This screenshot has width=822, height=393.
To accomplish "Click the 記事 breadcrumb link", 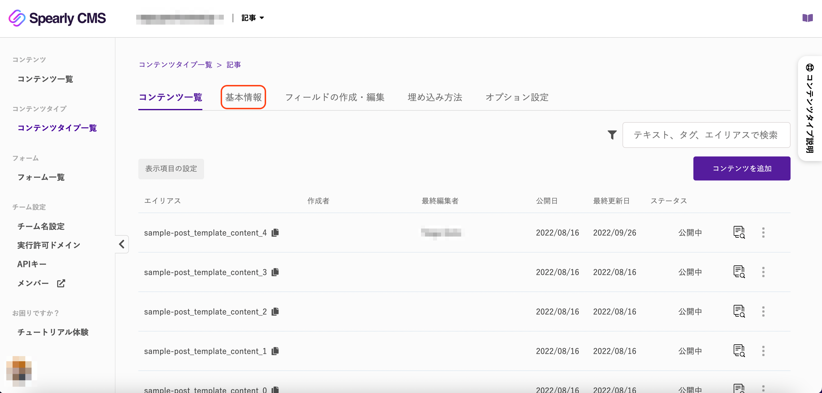I will pyautogui.click(x=234, y=65).
